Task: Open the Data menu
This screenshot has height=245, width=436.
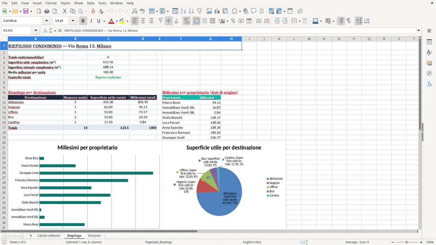Action: (90, 3)
